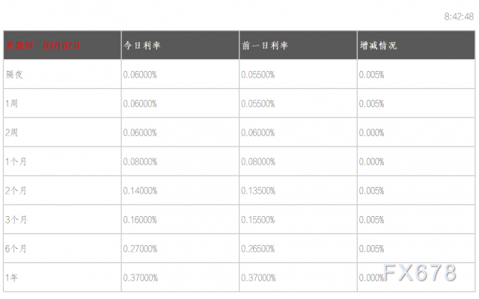Select the 0.000% change cell for 2周
This screenshot has height=299, width=479.
pos(372,132)
